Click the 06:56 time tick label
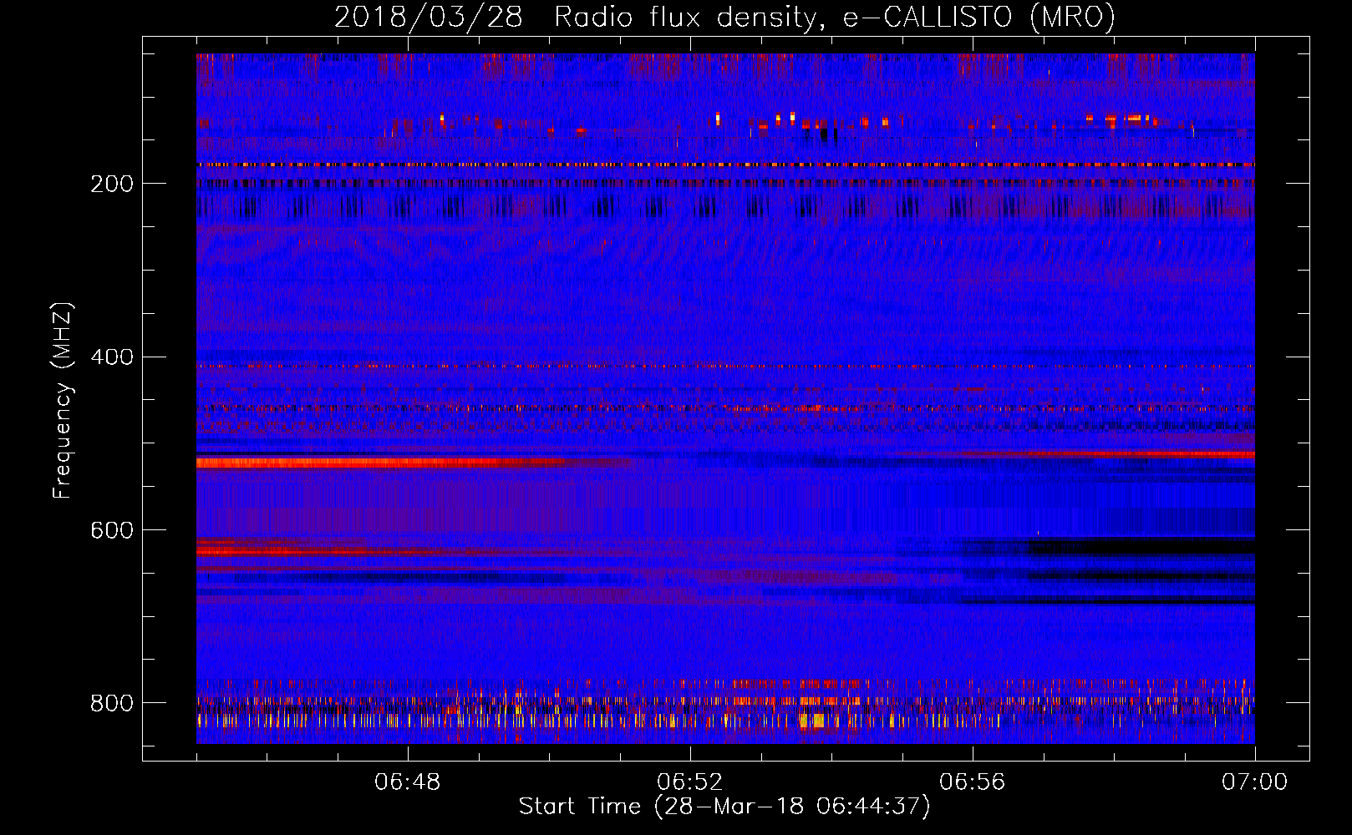Image resolution: width=1352 pixels, height=835 pixels. pyautogui.click(x=972, y=782)
